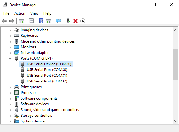
Task: Select USB Serial Port (COM31)
Action: 47,76
